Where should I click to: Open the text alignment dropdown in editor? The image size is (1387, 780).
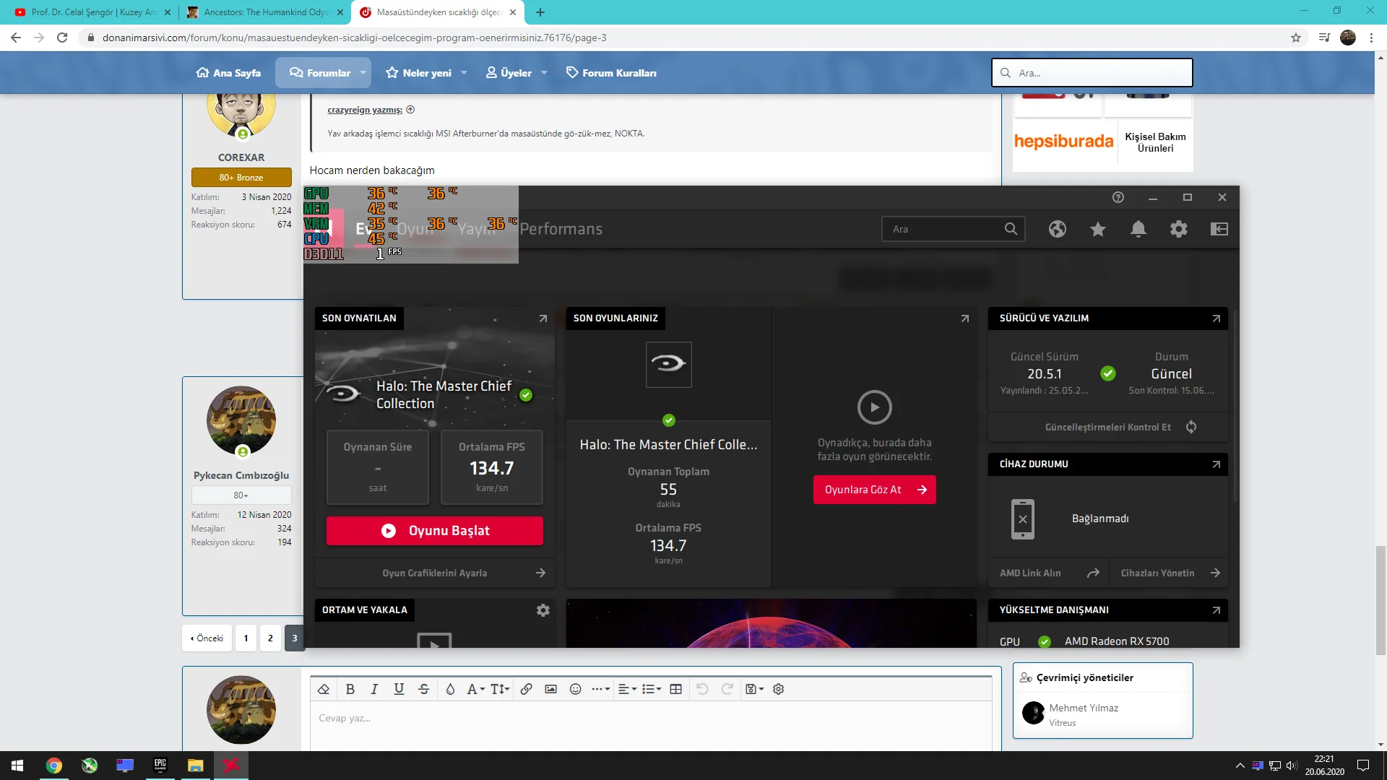tap(628, 689)
